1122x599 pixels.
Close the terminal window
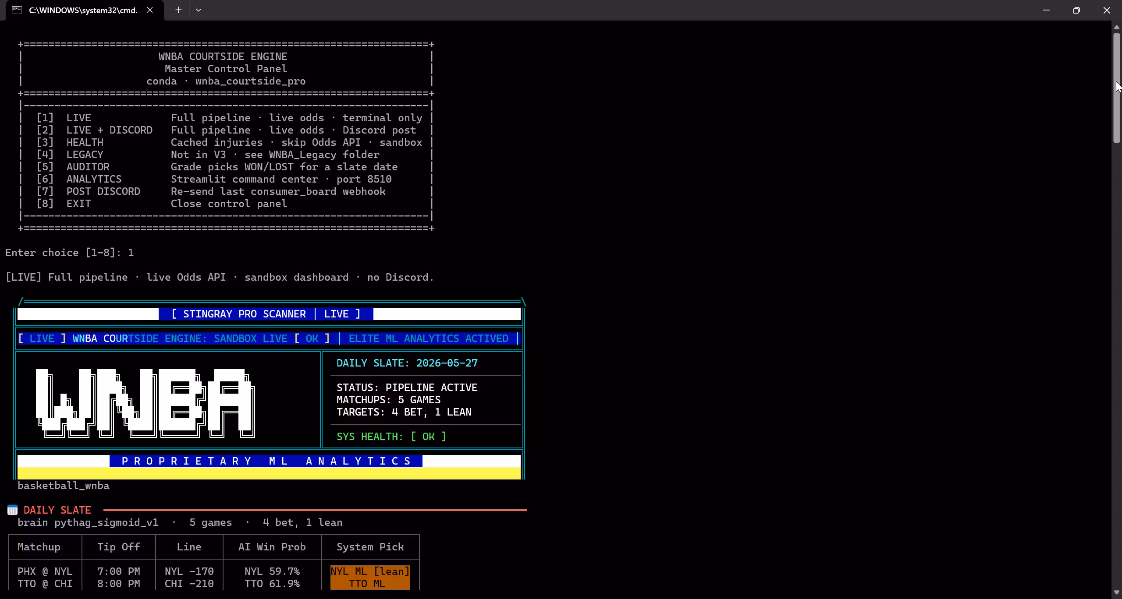(x=1107, y=10)
